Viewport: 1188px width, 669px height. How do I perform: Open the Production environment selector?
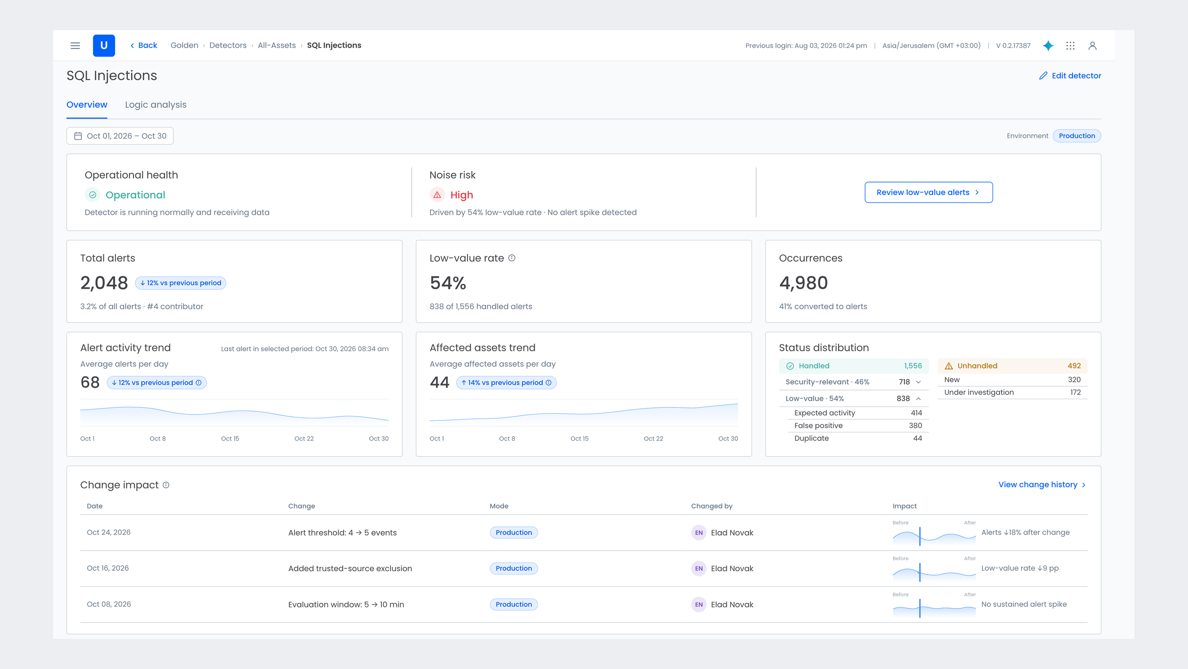tap(1077, 136)
